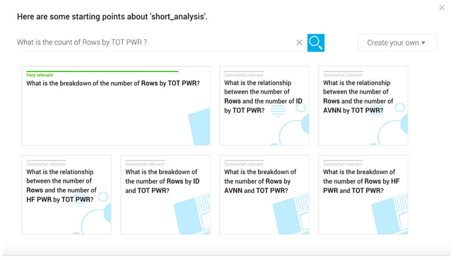
Task: Click the green Very relevant relevance bar
Action: (x=102, y=71)
